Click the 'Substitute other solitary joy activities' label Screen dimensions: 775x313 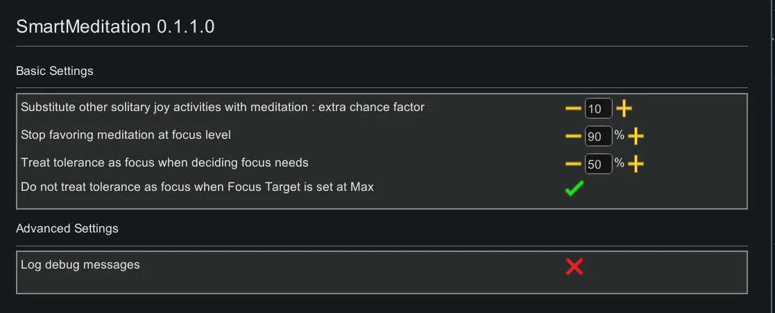point(222,107)
